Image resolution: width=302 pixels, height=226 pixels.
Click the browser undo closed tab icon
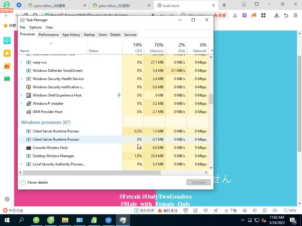286,15
